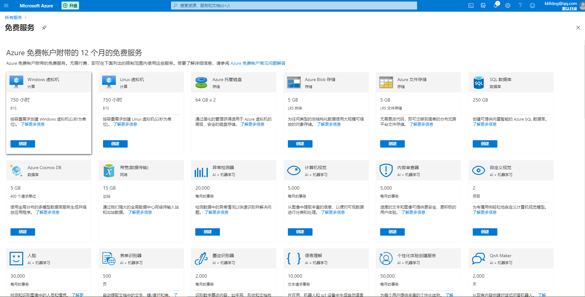Open Cloud Shell from the top bar
The width and height of the screenshot is (585, 297).
(471, 6)
